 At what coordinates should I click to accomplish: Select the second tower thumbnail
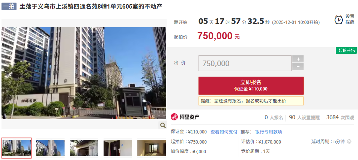(x=50, y=148)
